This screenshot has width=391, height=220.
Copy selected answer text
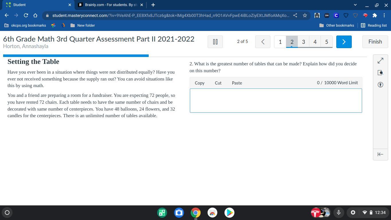(200, 83)
